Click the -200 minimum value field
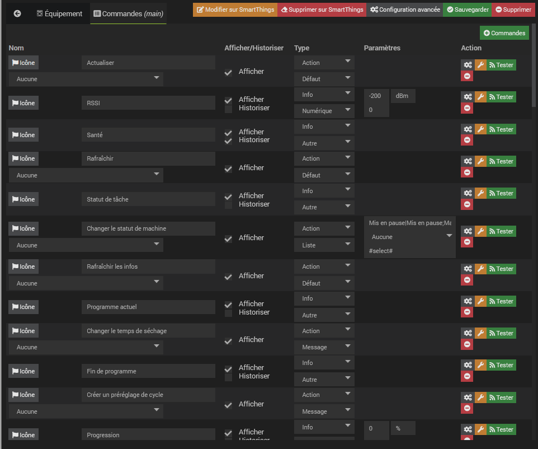Screen dimensions: 538x449 click(377, 96)
